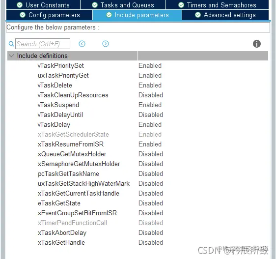This screenshot has width=276, height=259.
Task: Open uxTaskPriorityGet Enabled value
Action: point(150,75)
